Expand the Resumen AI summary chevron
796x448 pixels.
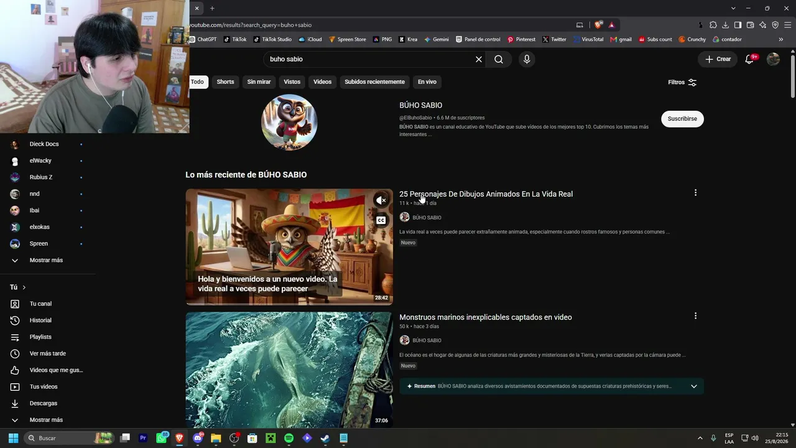coord(694,386)
